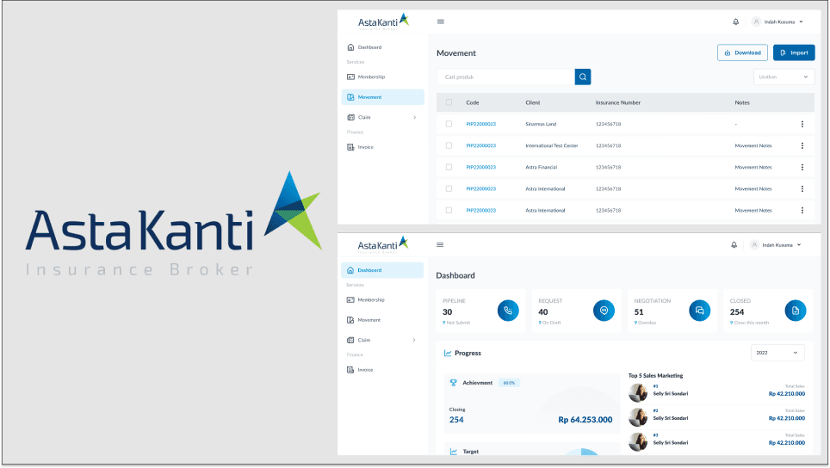Click the Pipeline count 30
Viewport: 830px width, 468px height.
click(448, 312)
